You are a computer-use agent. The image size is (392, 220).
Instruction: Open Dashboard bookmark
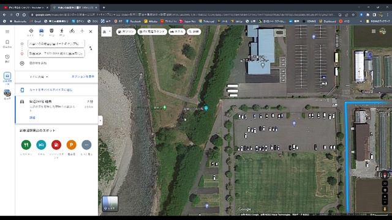pos(328,21)
